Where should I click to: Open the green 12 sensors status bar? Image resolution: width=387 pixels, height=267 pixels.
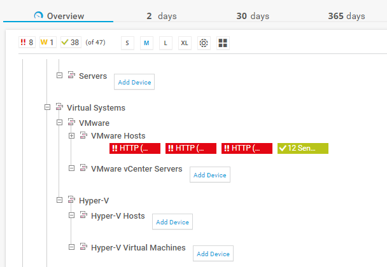pos(302,148)
